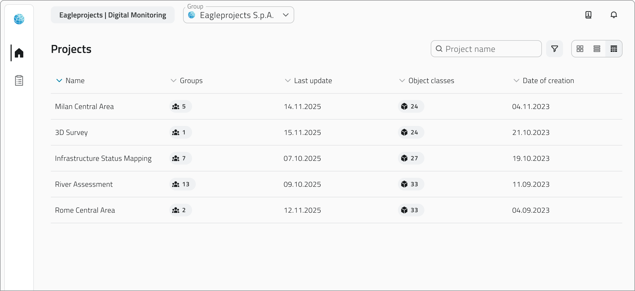Open the 3D Survey project row
The width and height of the screenshot is (635, 291).
(71, 132)
